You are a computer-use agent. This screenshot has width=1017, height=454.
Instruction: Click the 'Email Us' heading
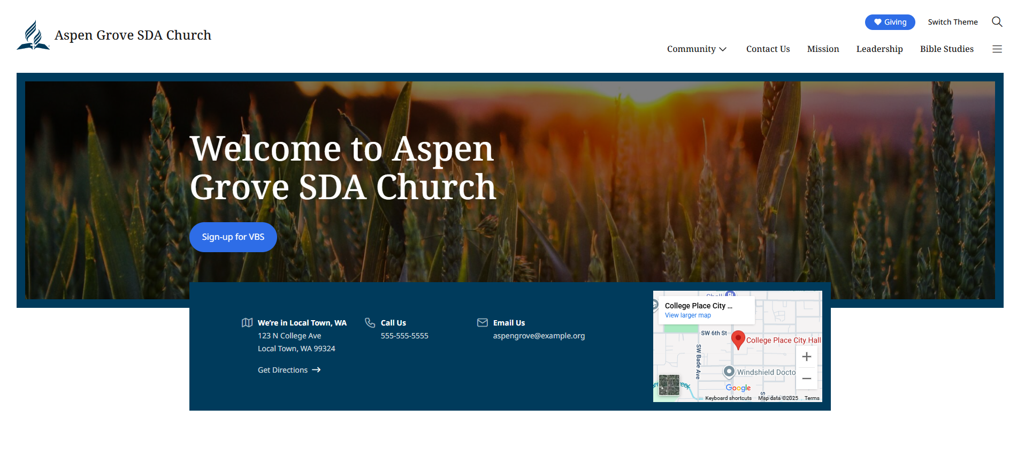pyautogui.click(x=509, y=323)
